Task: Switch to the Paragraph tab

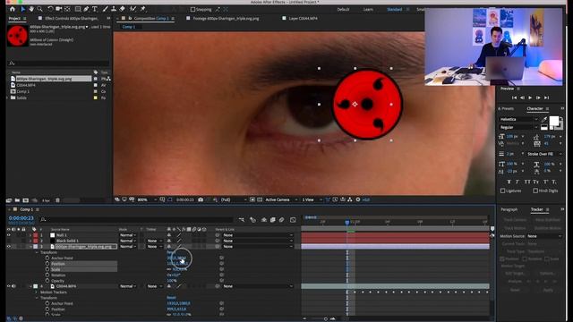Action: (509, 209)
